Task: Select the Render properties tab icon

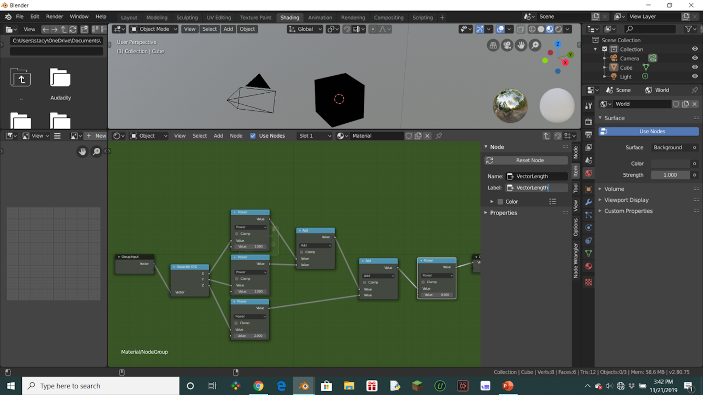Action: pyautogui.click(x=588, y=122)
